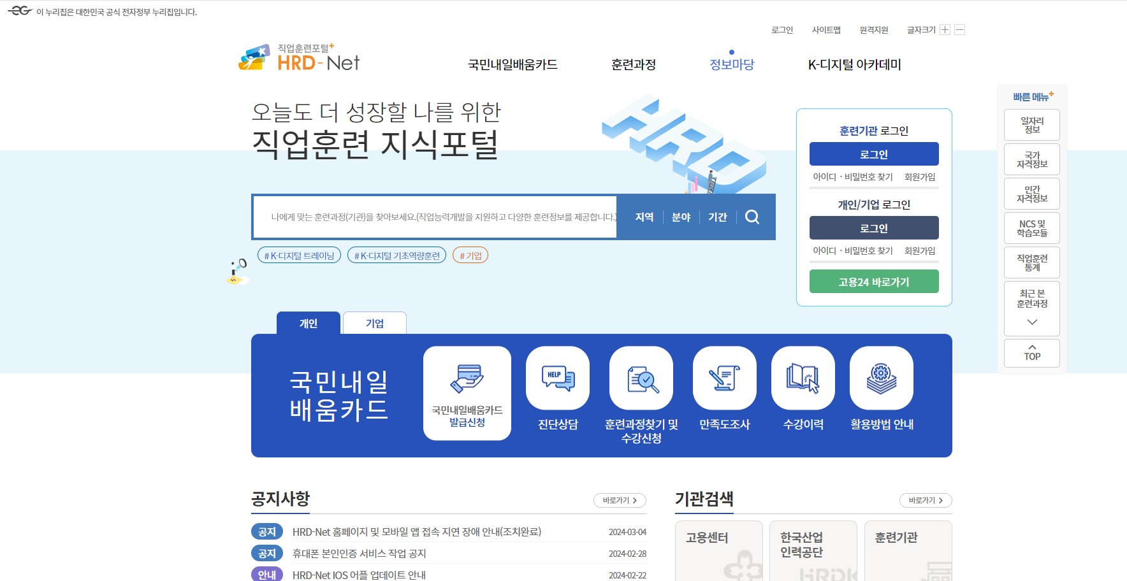Select 한국산업인력공단 institution card
This screenshot has height=581, width=1127.
click(813, 551)
